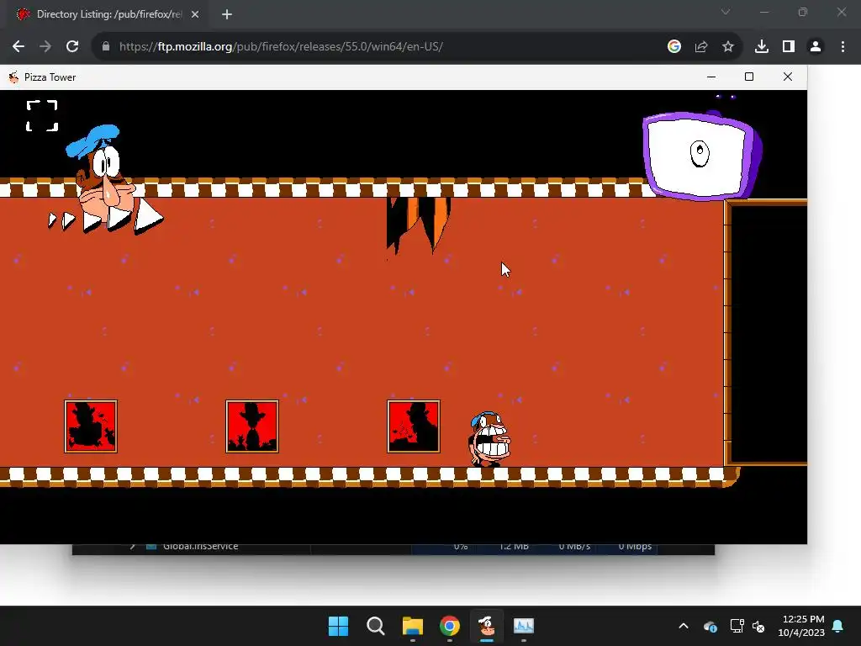
Task: Click the muted volume tray icon
Action: (759, 626)
